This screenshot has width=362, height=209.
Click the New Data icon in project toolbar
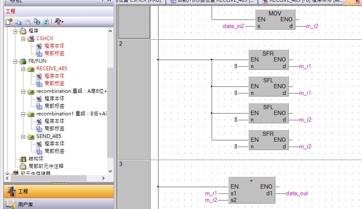pyautogui.click(x=9, y=21)
